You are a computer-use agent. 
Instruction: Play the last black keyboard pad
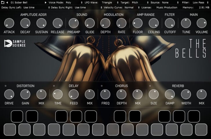pyautogui.click(x=194, y=116)
